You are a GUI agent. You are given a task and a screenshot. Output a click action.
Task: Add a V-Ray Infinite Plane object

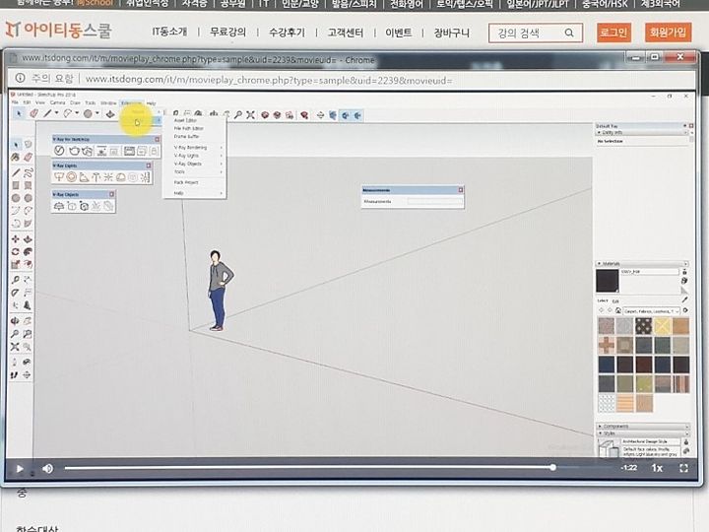point(59,206)
